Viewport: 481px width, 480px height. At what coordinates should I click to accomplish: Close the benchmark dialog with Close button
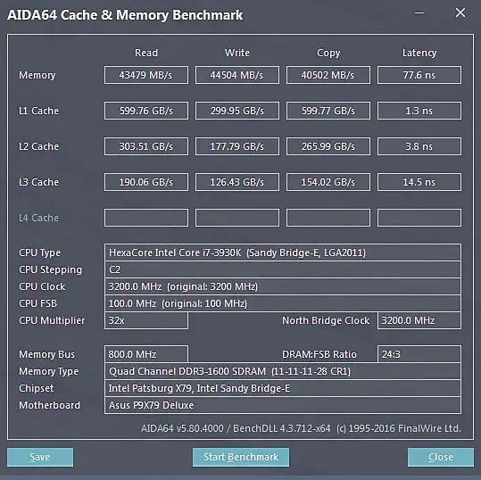(x=441, y=457)
